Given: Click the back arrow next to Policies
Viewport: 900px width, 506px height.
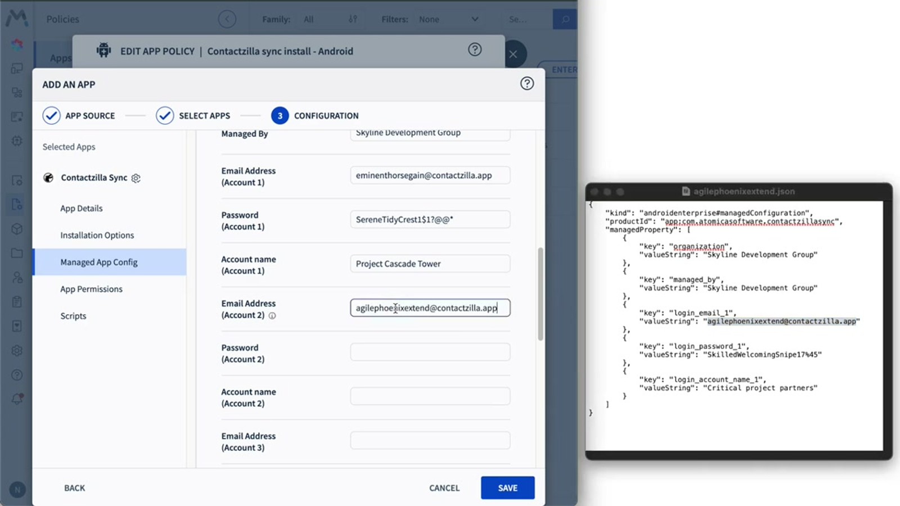Looking at the screenshot, I should 227,19.
